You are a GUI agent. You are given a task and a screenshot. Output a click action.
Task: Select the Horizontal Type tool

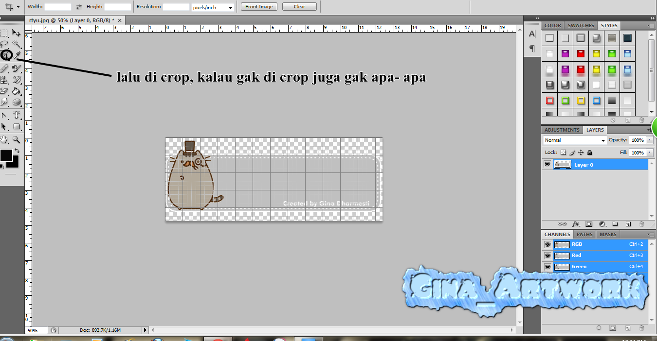17,115
